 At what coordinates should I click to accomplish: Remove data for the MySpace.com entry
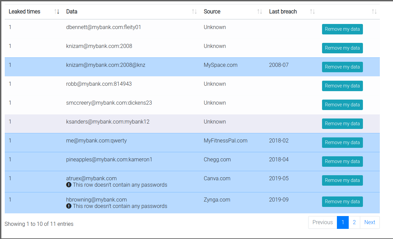[x=342, y=67]
